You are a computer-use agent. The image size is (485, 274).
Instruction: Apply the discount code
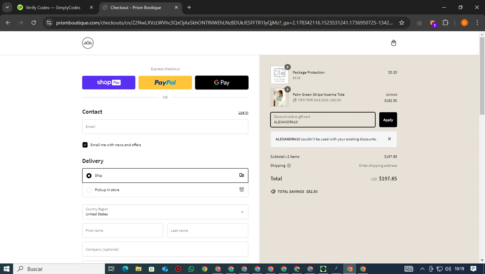(388, 120)
